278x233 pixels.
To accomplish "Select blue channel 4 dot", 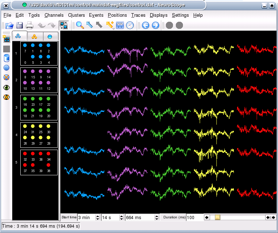I will point(48,57).
